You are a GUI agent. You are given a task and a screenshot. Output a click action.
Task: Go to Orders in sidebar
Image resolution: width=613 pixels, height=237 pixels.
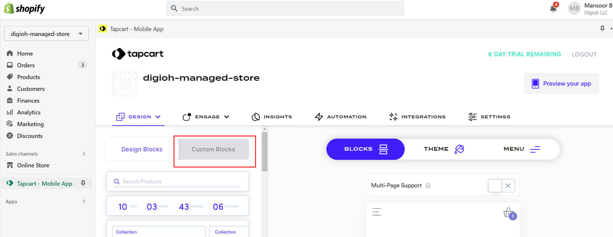[x=26, y=65]
